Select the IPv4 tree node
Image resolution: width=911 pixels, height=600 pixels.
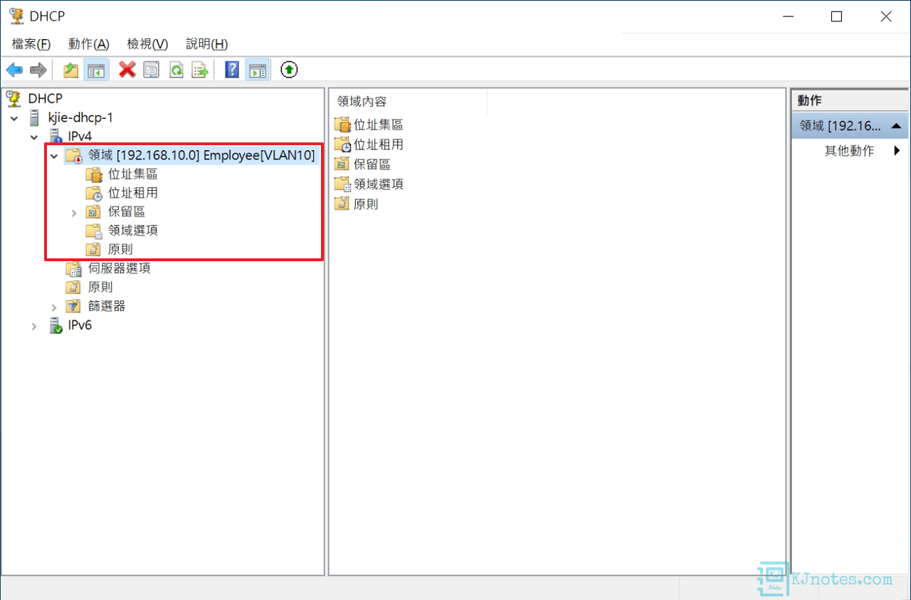point(80,136)
